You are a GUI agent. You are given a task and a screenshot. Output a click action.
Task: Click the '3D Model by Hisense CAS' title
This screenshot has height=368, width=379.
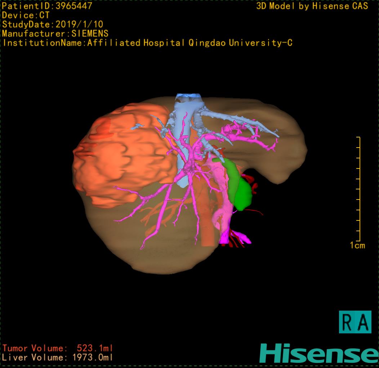point(312,6)
